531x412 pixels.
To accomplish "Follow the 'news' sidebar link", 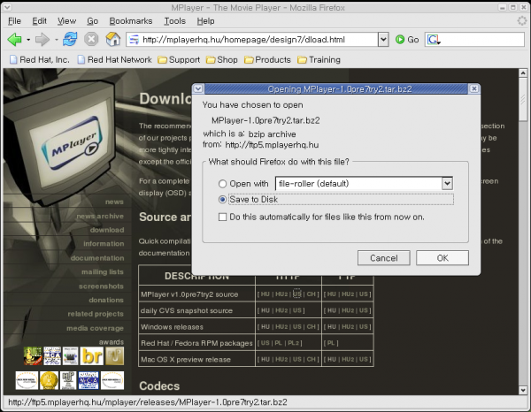I will pos(114,202).
